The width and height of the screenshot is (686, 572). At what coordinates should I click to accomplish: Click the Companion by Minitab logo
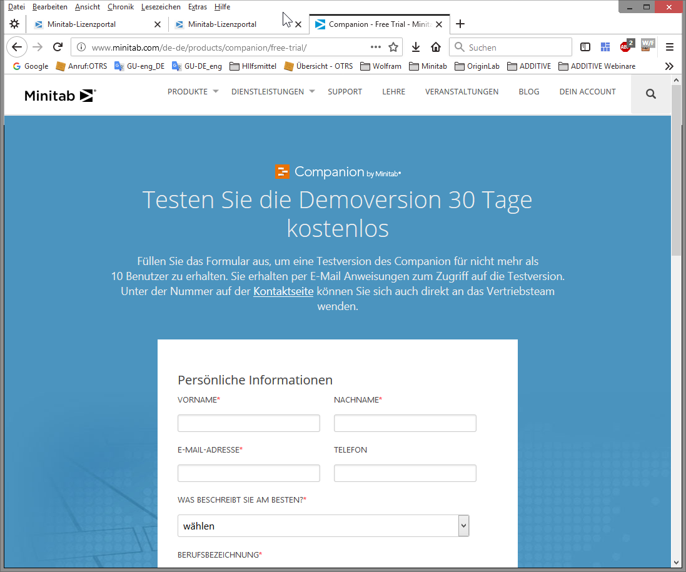(338, 172)
